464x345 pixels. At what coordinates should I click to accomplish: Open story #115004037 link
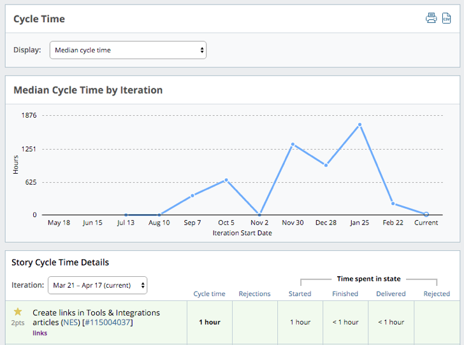click(x=108, y=323)
